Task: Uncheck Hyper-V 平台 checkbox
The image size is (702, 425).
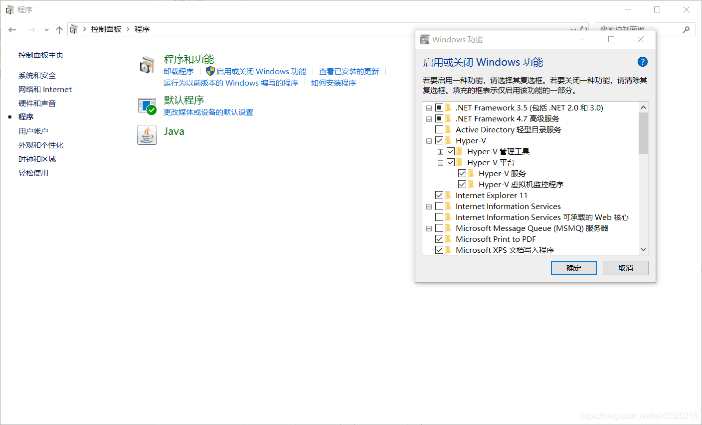Action: (x=451, y=162)
